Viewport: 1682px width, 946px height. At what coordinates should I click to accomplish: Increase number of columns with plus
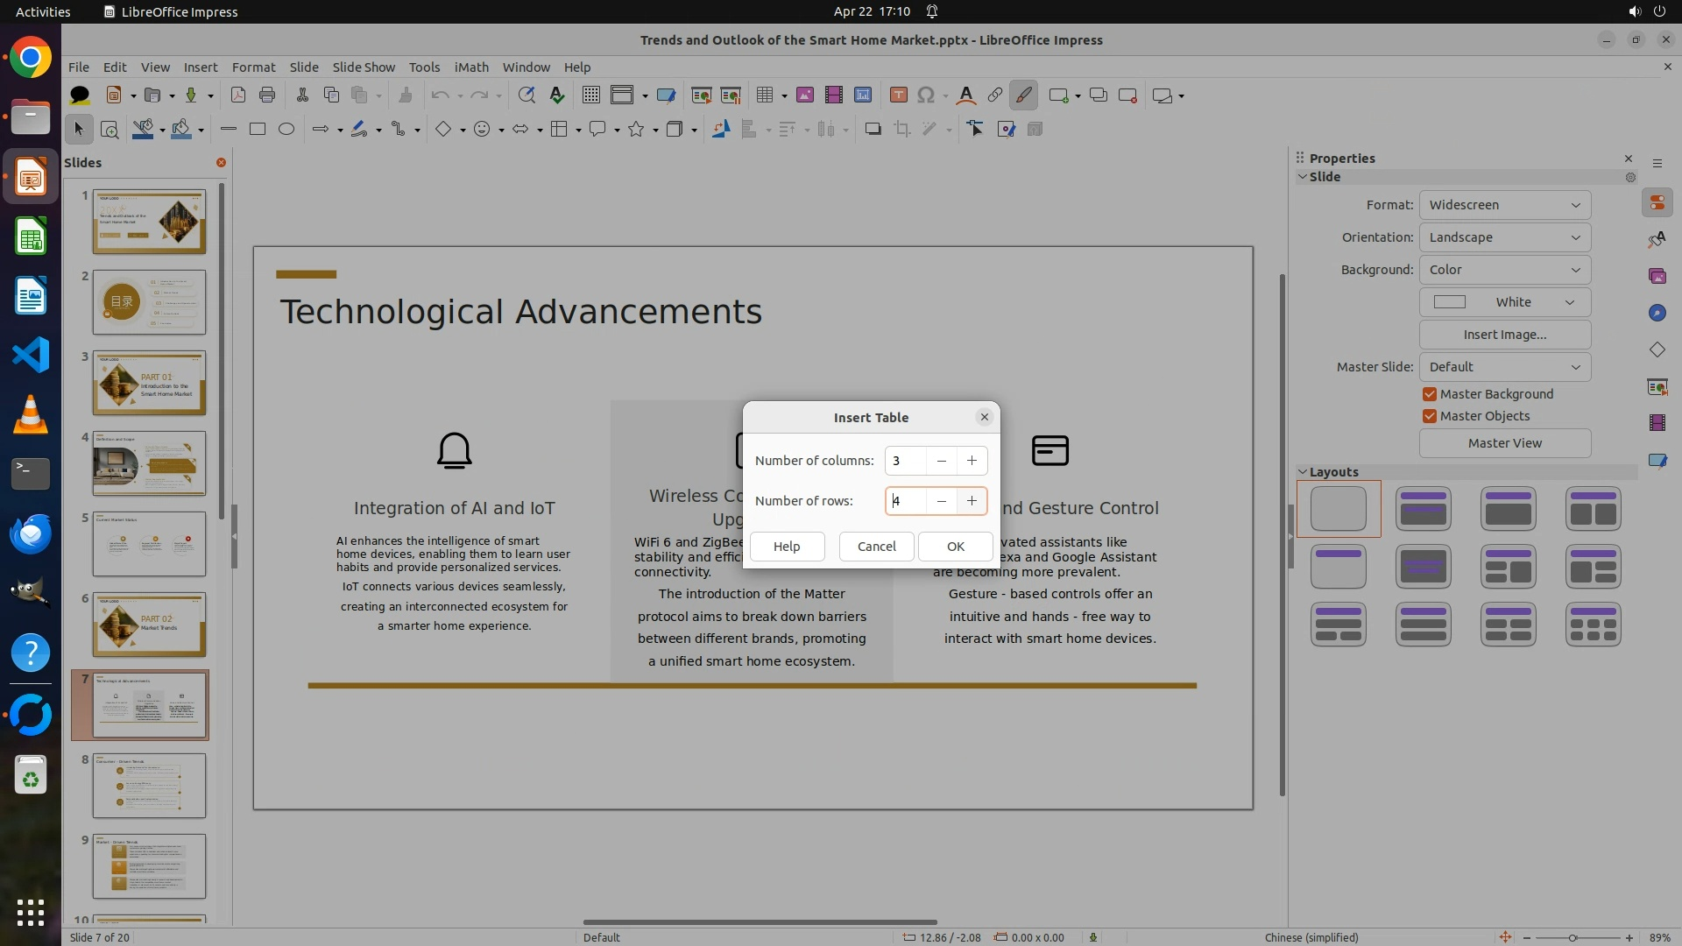pyautogui.click(x=972, y=461)
